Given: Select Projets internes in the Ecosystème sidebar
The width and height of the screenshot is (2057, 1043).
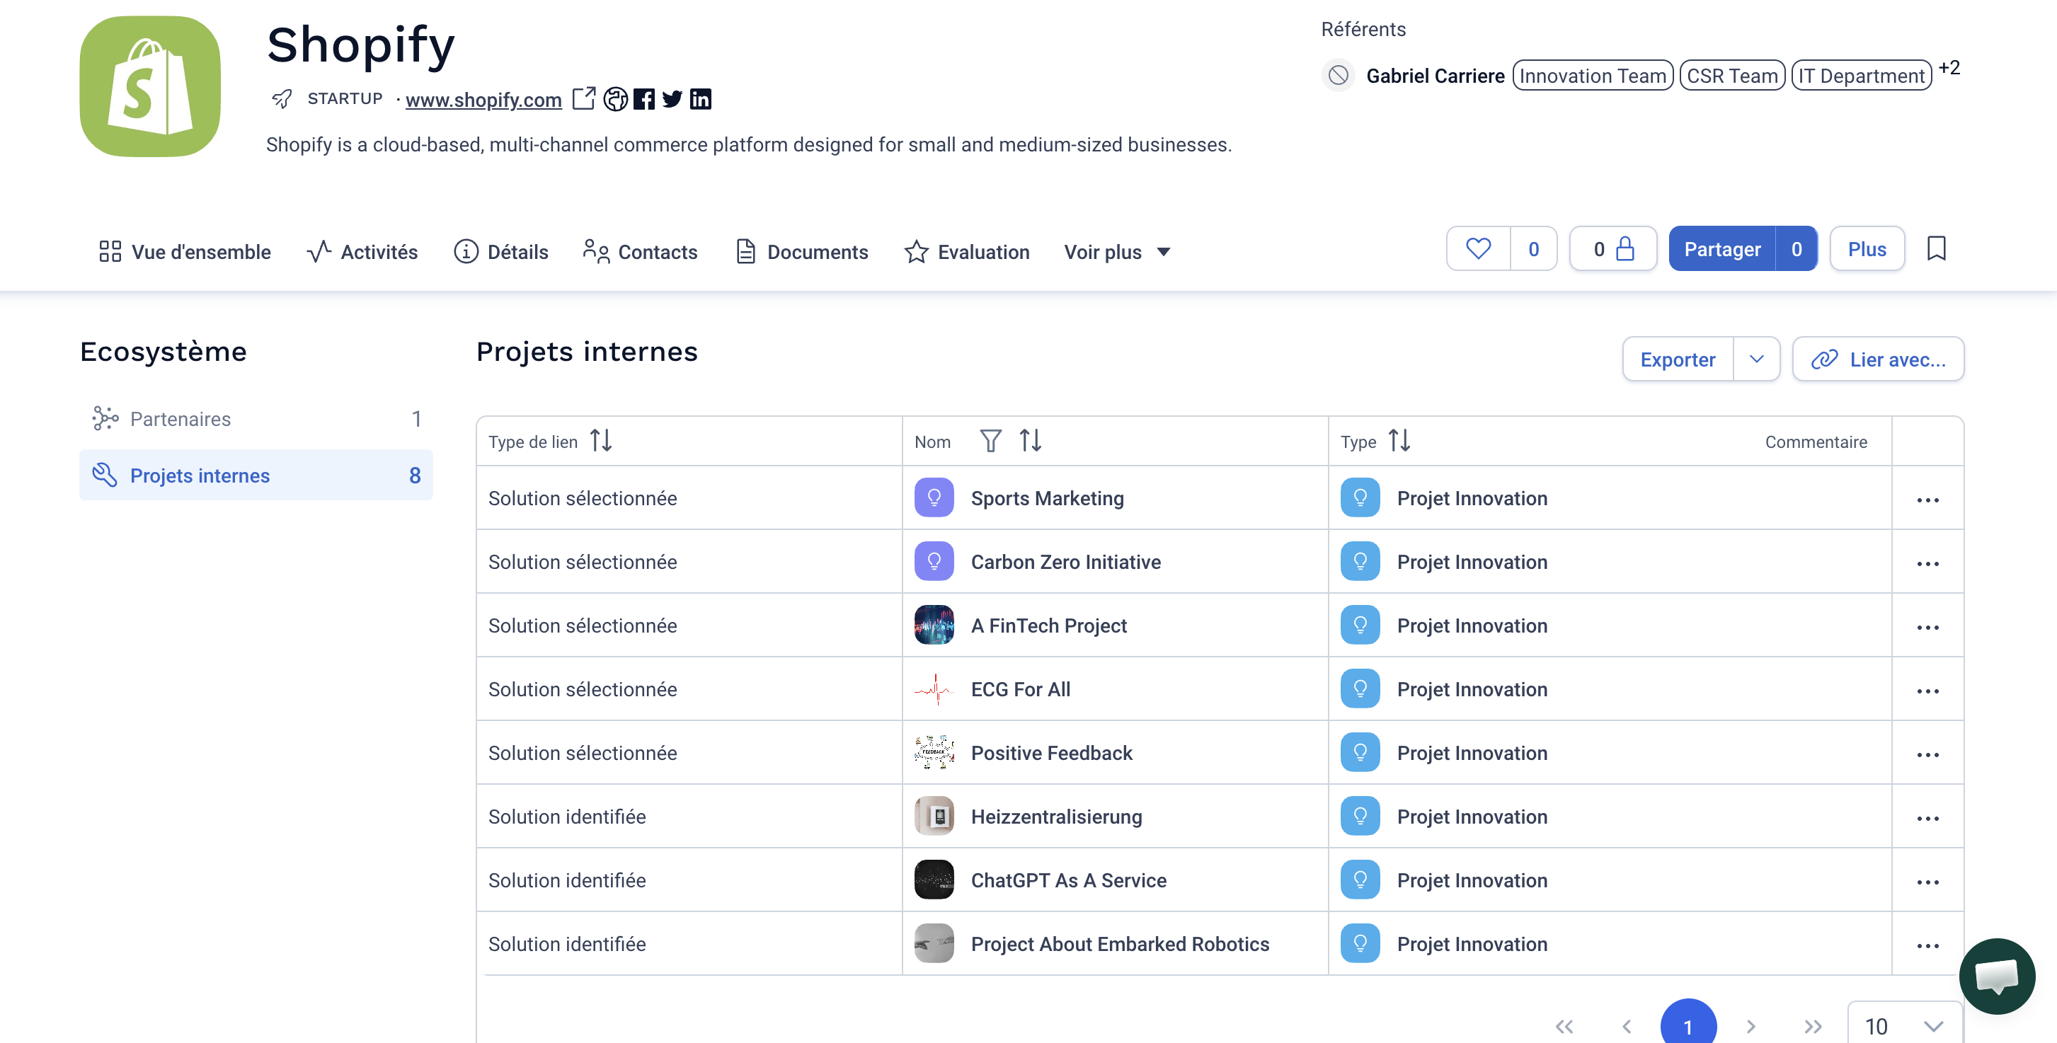Looking at the screenshot, I should pos(256,476).
